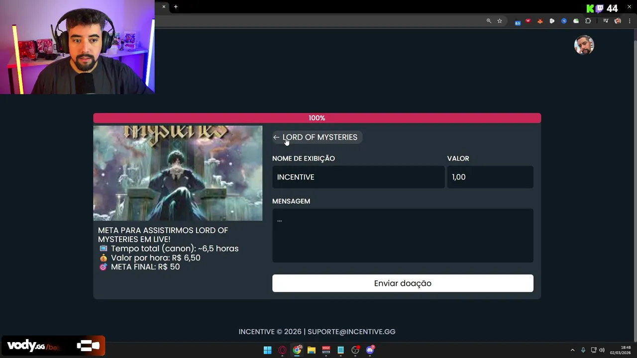
Task: Bookmark this page with the star icon
Action: 500,21
